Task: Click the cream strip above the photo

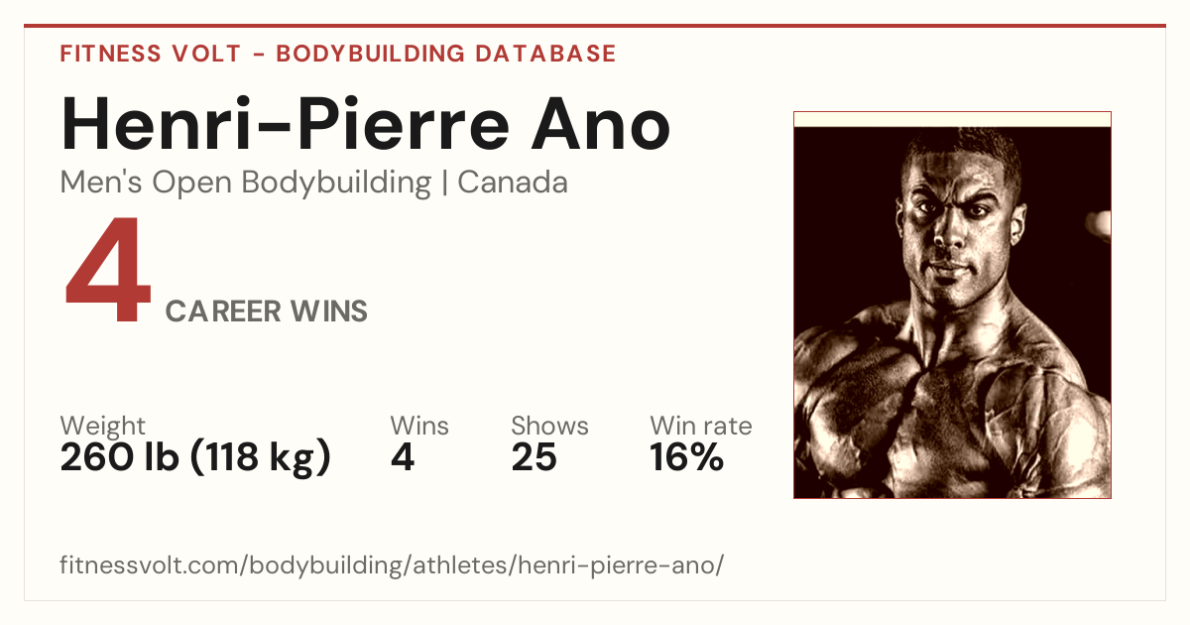Action: [x=952, y=119]
